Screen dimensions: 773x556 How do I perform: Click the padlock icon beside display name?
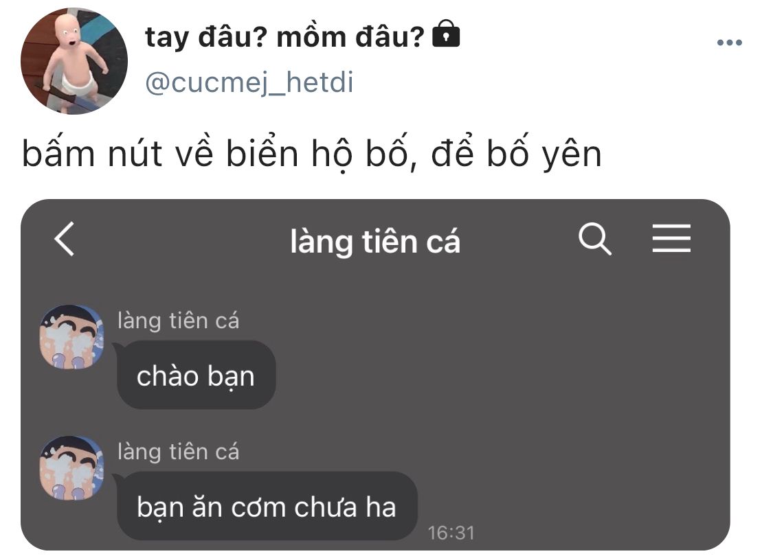coord(446,34)
